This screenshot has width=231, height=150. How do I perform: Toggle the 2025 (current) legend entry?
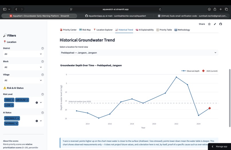pos(210,71)
